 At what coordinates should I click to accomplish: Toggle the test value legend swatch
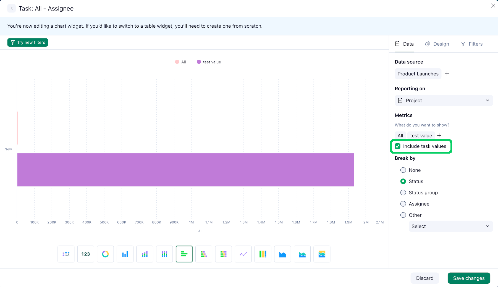coord(199,62)
